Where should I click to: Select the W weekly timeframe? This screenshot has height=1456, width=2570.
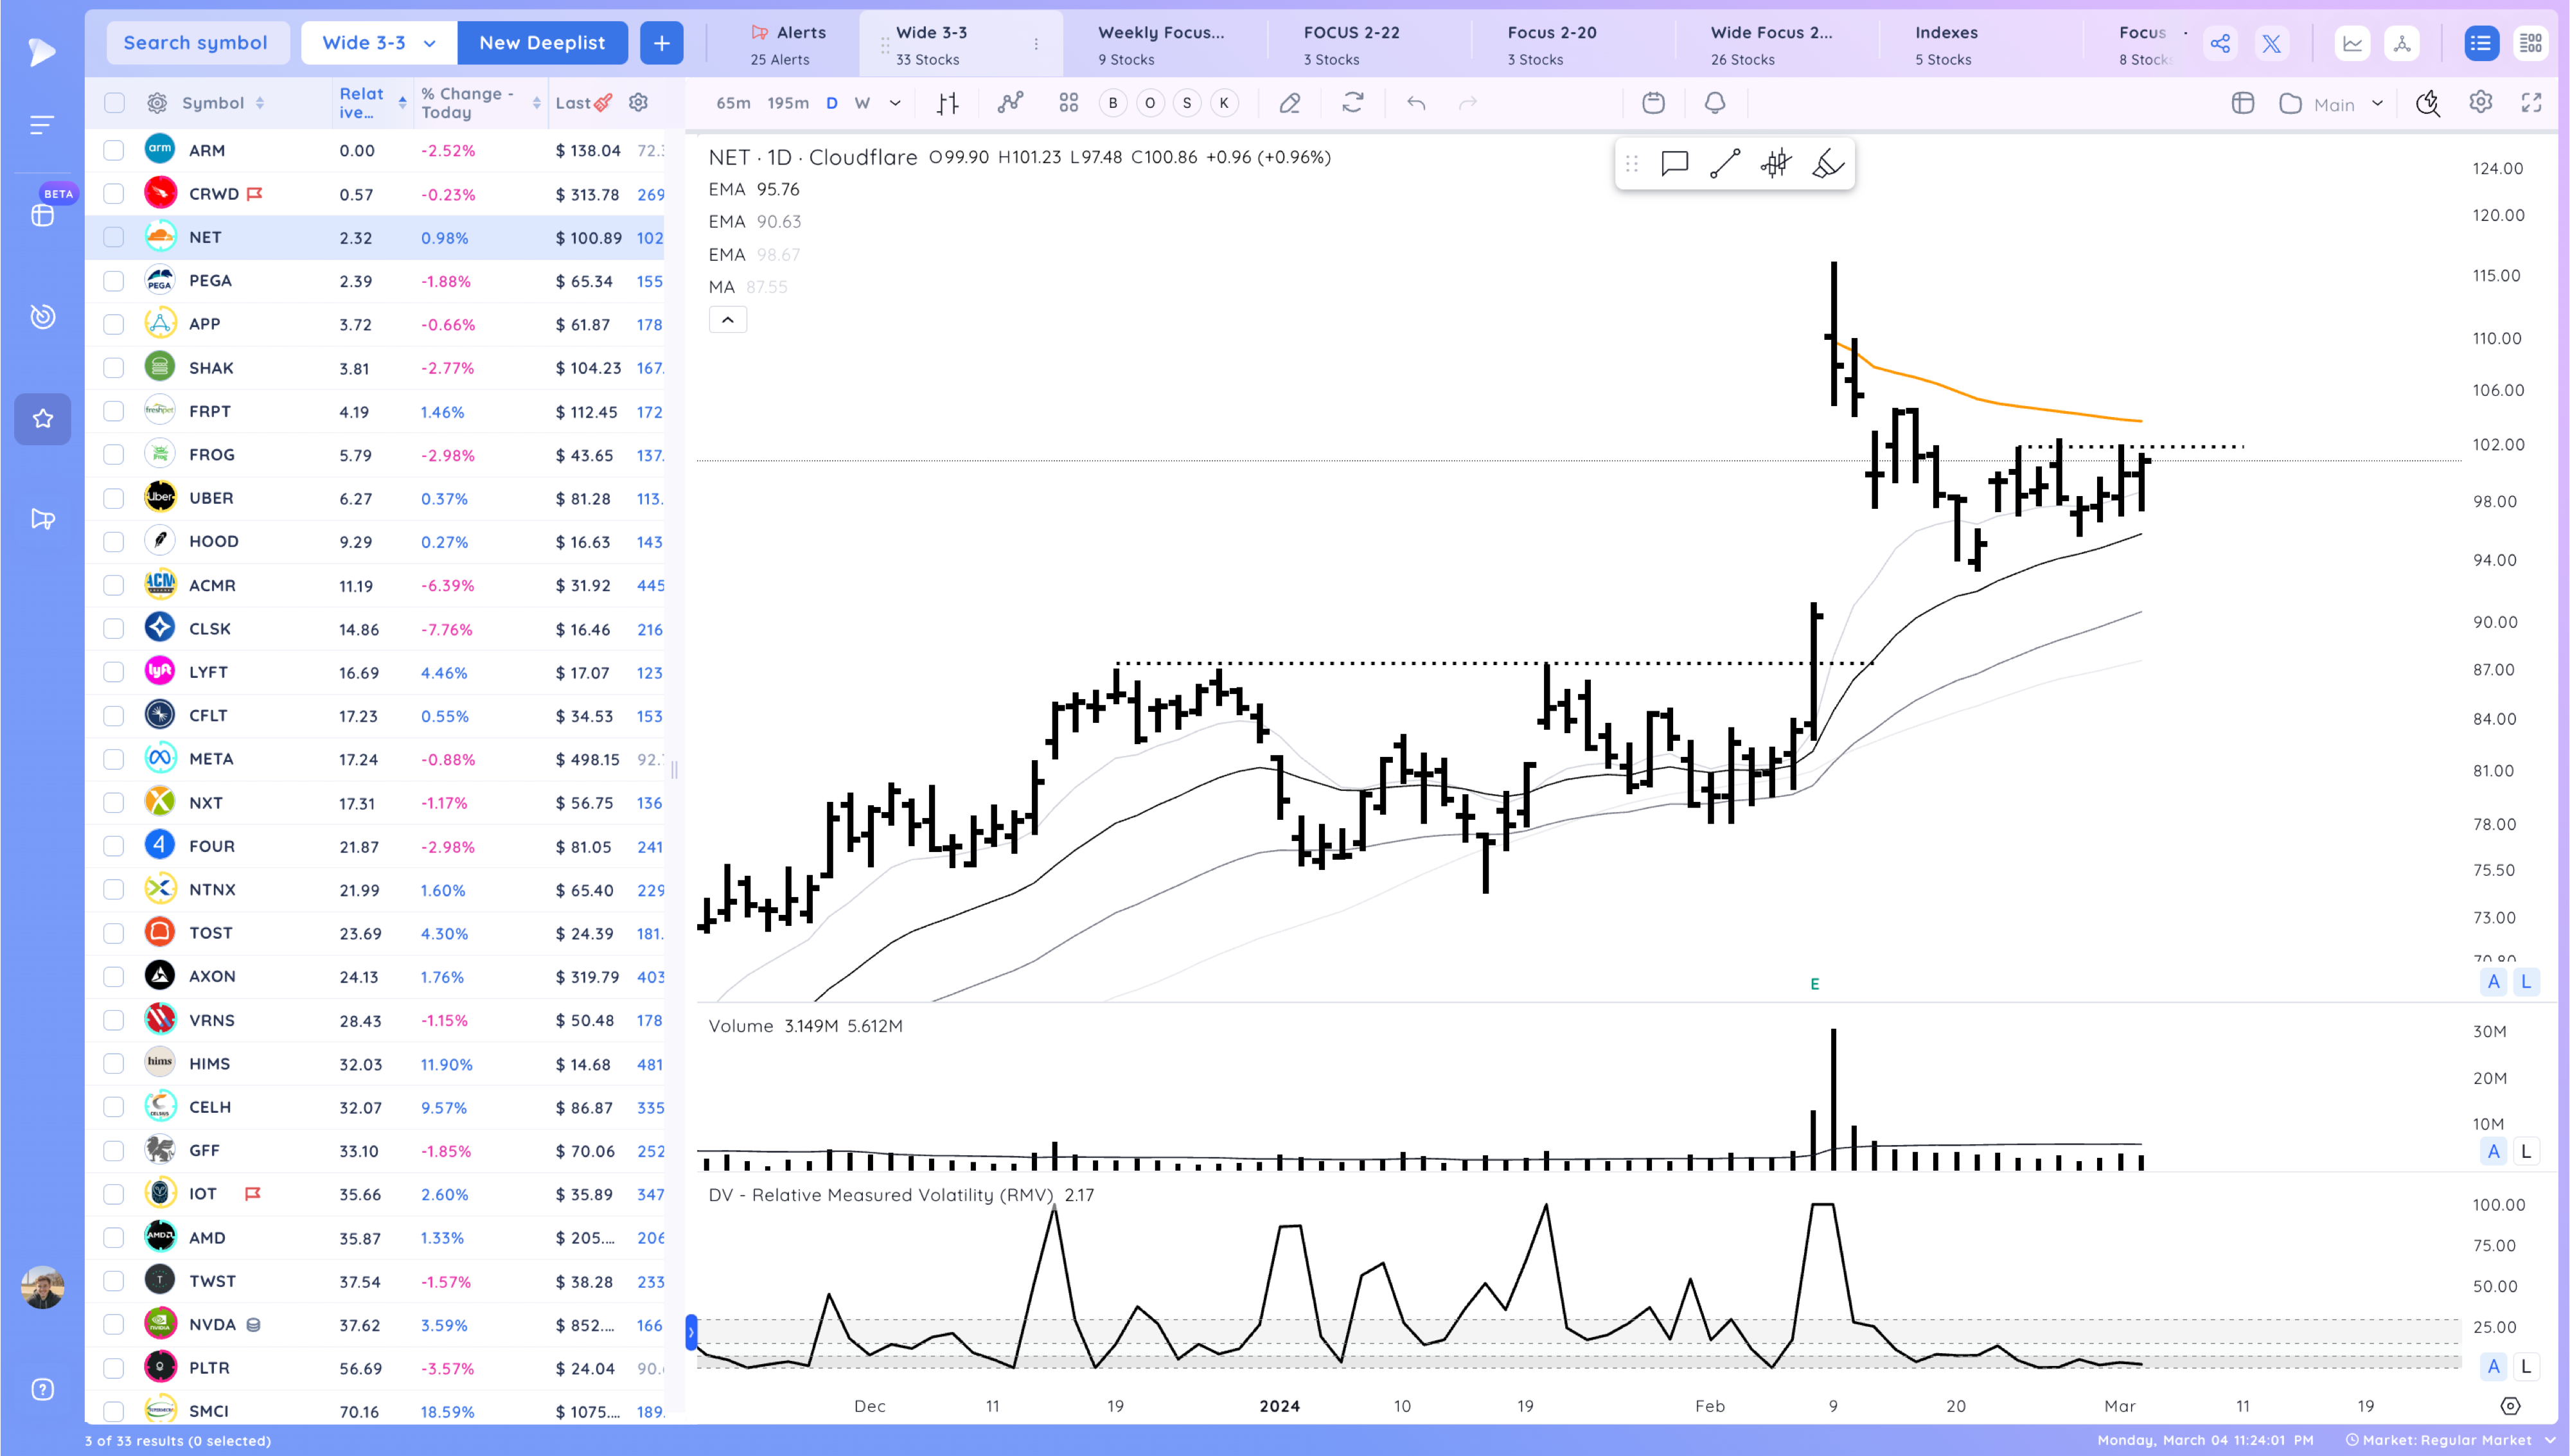point(863,103)
